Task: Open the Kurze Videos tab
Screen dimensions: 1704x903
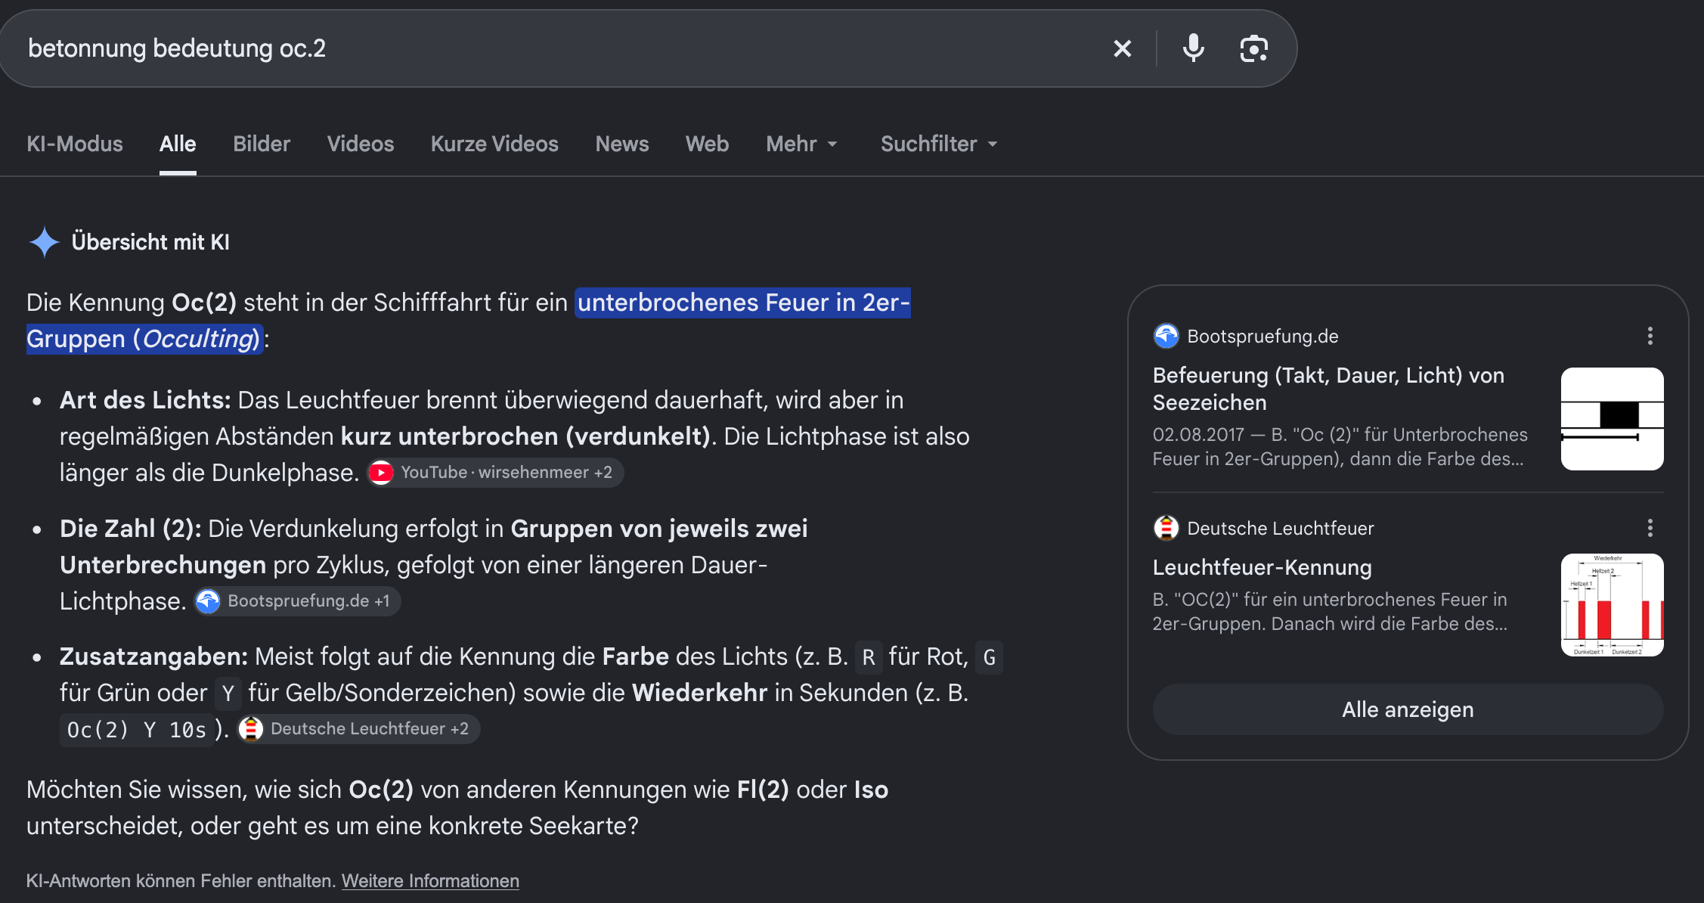Action: (x=494, y=144)
